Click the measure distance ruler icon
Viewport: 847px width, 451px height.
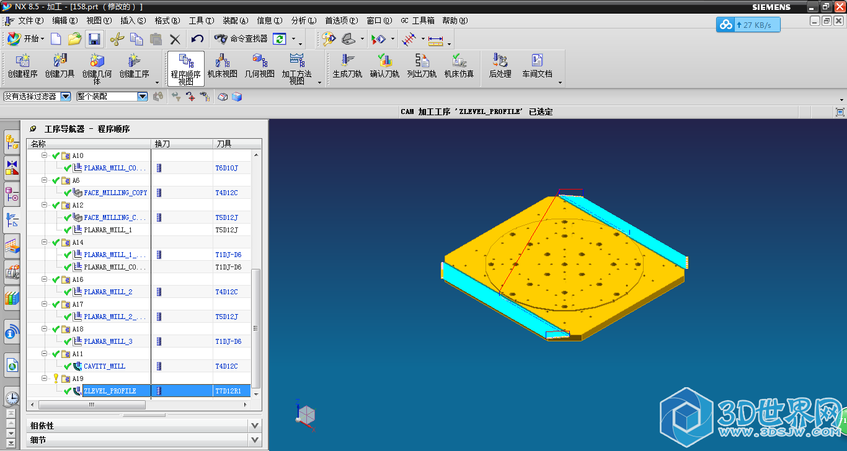(x=436, y=40)
